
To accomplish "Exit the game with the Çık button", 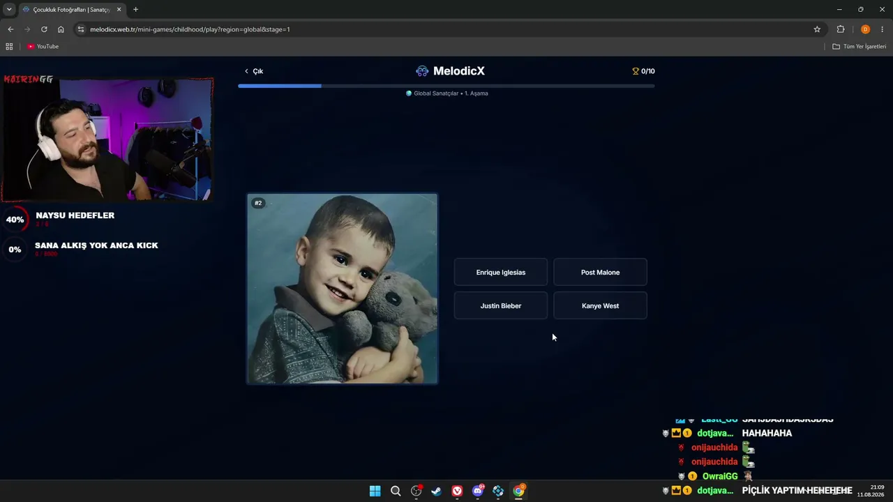I will coord(254,71).
